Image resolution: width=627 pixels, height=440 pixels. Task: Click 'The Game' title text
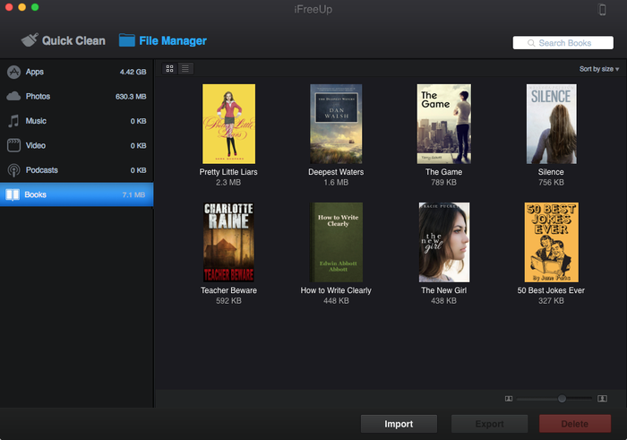[443, 172]
